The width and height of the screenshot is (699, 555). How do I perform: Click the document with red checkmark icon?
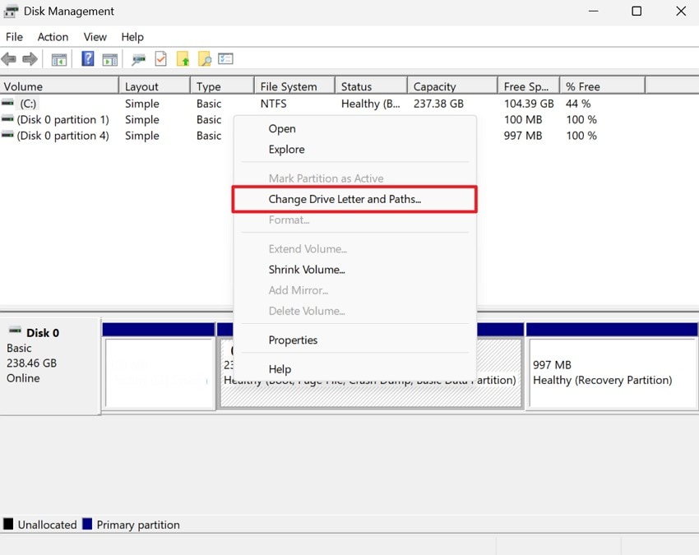point(160,59)
